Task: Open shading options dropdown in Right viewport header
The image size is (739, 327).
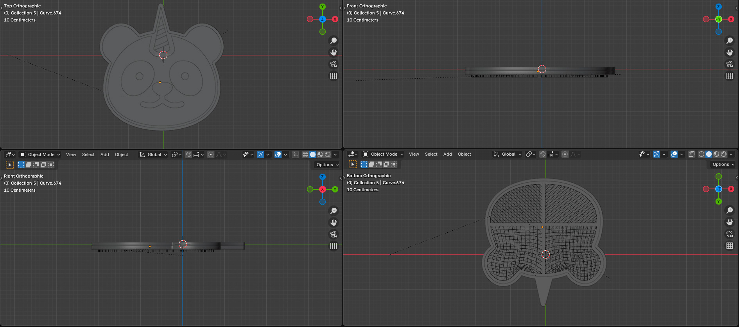Action: point(335,155)
